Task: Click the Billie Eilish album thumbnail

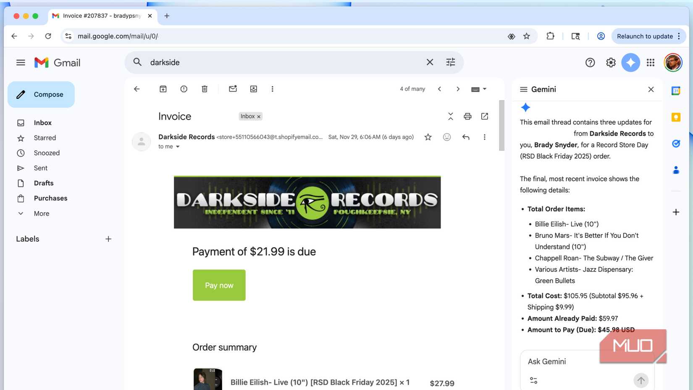Action: [x=208, y=379]
